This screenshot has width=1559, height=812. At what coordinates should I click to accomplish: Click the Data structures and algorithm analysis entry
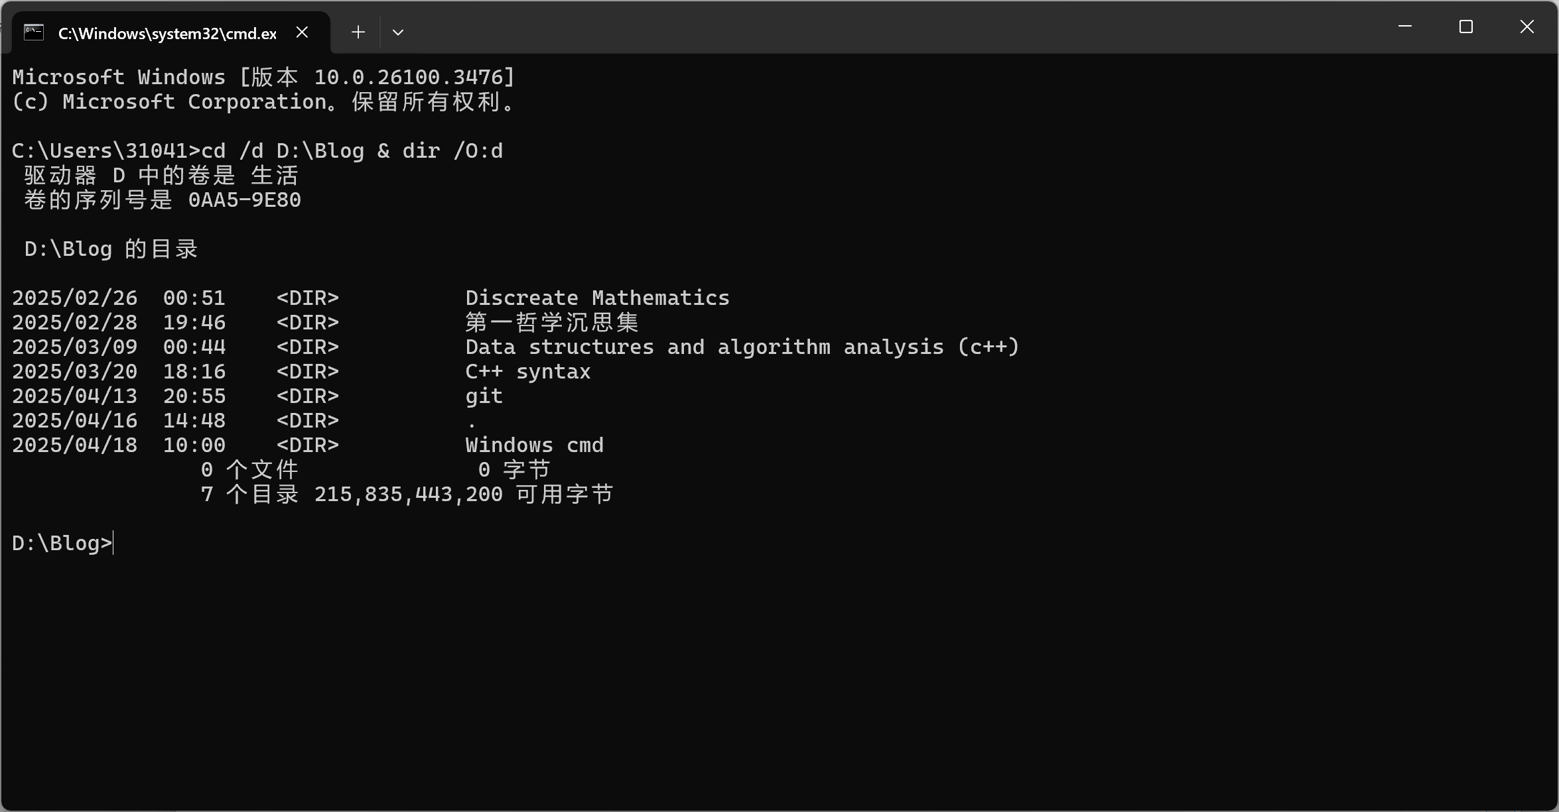tap(742, 347)
